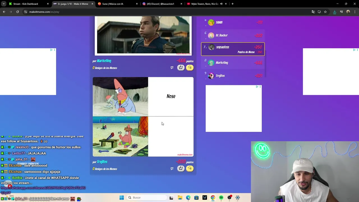Close the Discord @bazucristo1 tab
The height and width of the screenshot is (202, 359).
click(x=181, y=4)
